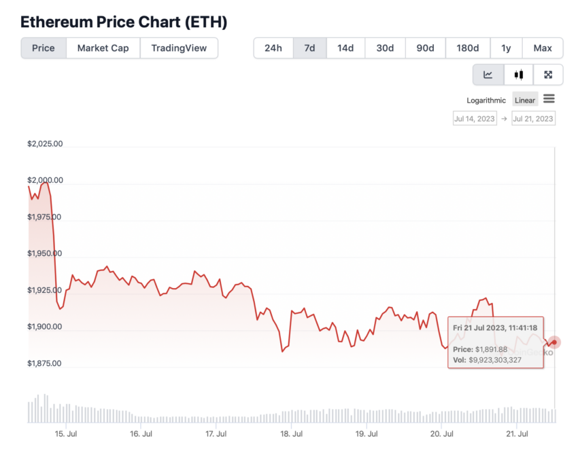
Task: Show the 90d price history
Action: [x=425, y=48]
